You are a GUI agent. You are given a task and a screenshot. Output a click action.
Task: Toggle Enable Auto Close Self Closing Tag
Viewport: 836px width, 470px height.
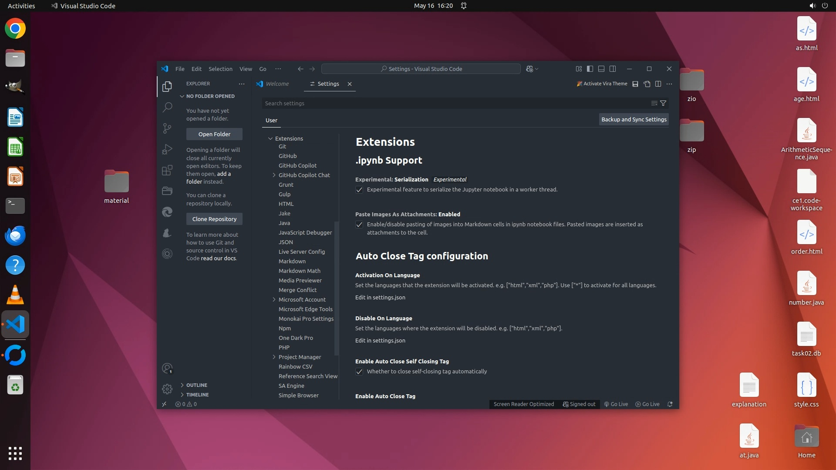pyautogui.click(x=359, y=372)
